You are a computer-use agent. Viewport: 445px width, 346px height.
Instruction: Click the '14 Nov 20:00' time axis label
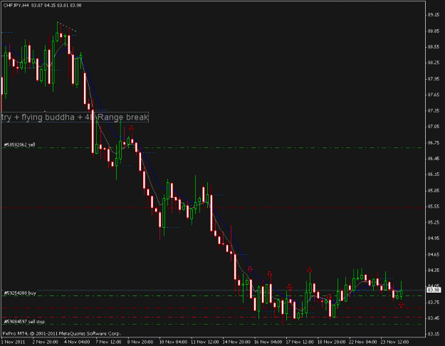(236, 342)
